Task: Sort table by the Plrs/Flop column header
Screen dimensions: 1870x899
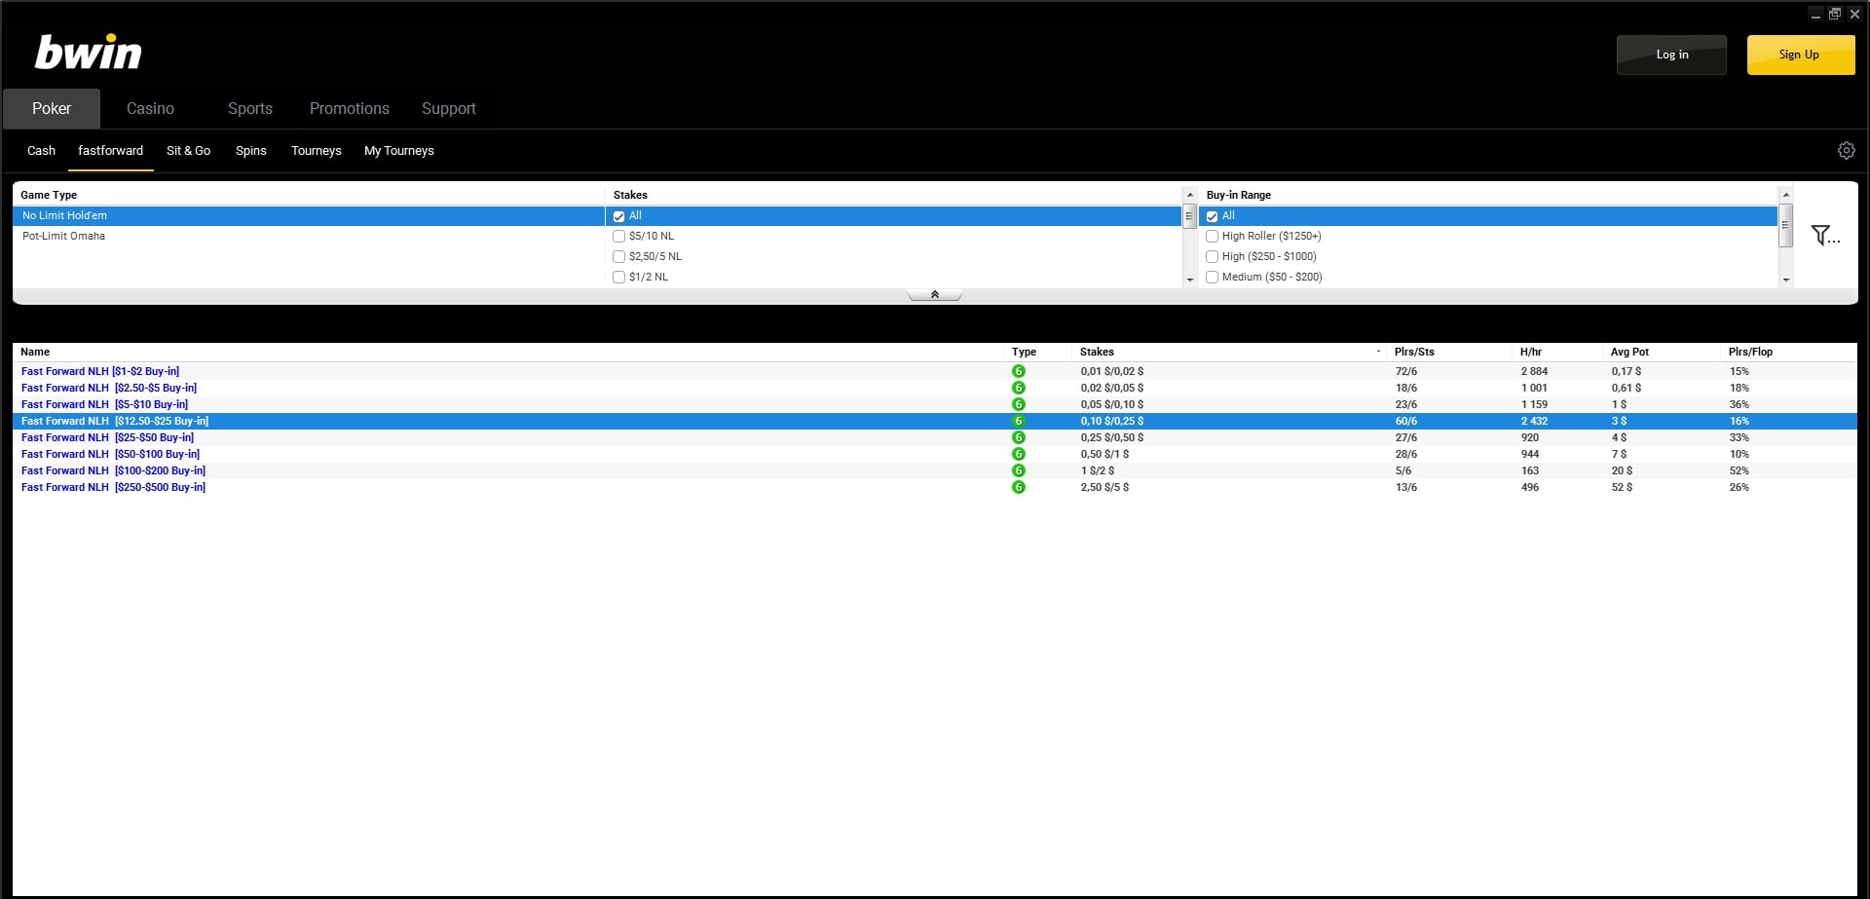Action: coord(1750,352)
